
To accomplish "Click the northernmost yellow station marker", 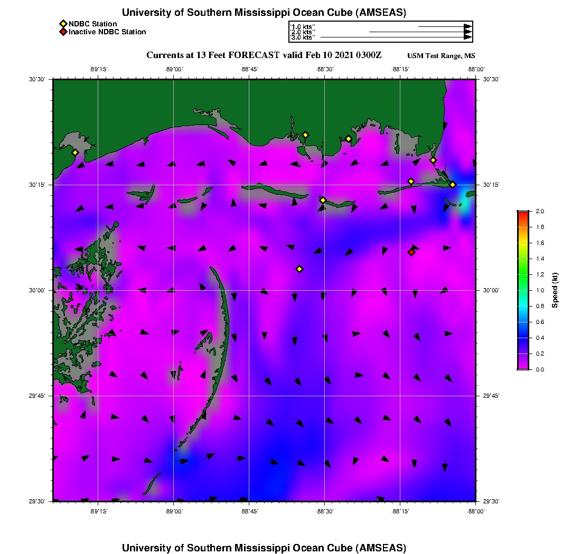I will click(x=305, y=135).
